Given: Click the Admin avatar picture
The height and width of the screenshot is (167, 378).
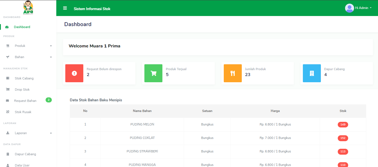Looking at the screenshot, I should point(349,8).
